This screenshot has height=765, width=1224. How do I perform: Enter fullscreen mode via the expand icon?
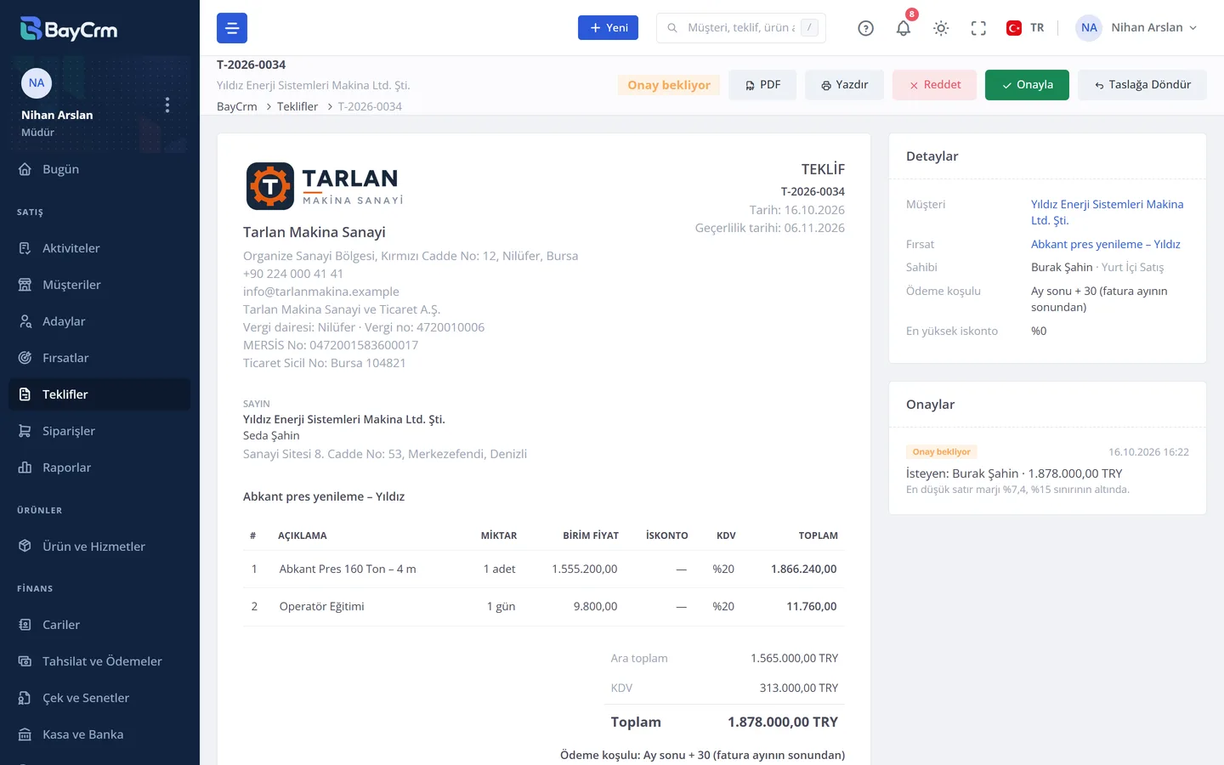coord(978,28)
